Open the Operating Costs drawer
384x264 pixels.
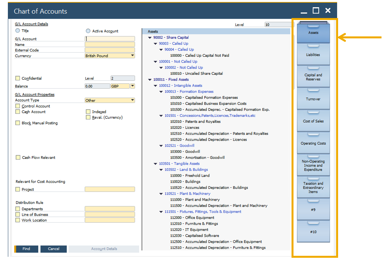click(x=313, y=143)
